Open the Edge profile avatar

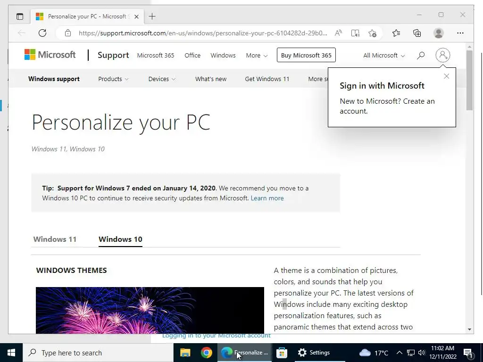tap(438, 33)
